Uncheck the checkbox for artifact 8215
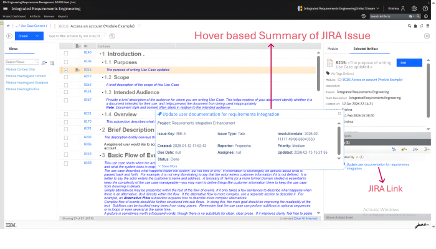Image resolution: width=436 pixels, height=249 pixels. [66, 70]
